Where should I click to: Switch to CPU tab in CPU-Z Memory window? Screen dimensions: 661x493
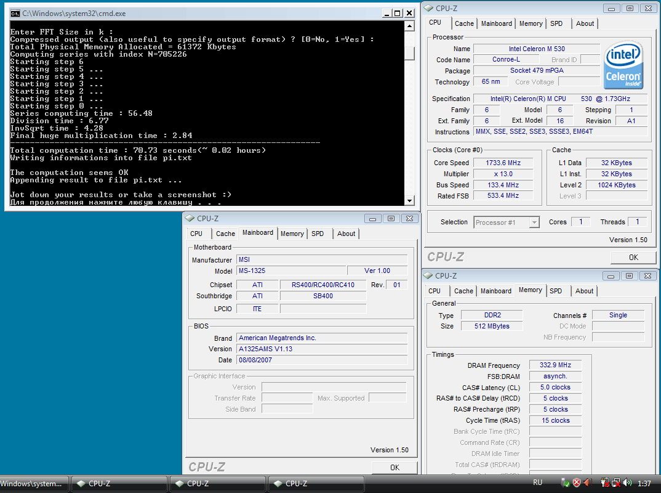tap(435, 291)
